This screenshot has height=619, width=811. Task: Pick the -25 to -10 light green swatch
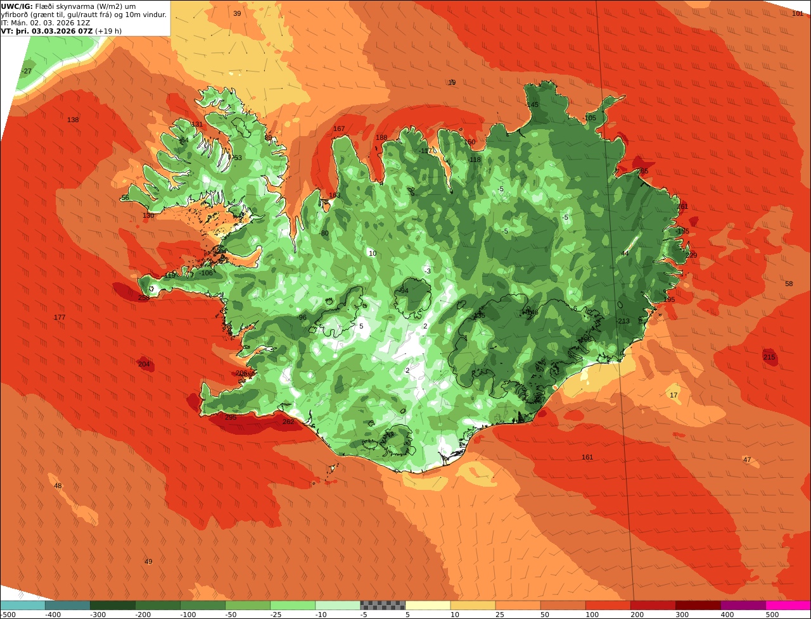click(x=292, y=605)
